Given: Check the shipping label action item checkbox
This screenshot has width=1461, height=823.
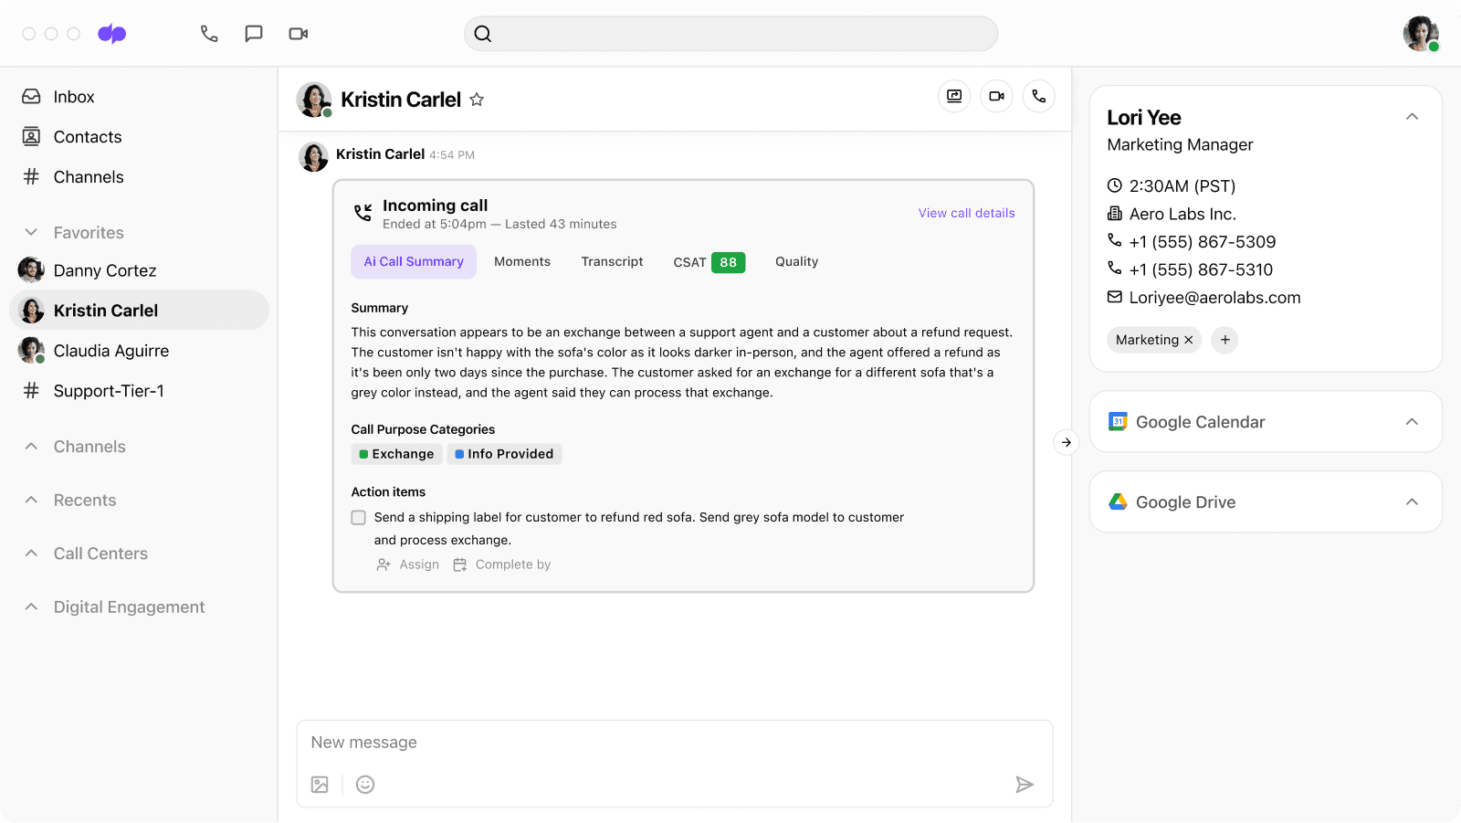Looking at the screenshot, I should pos(359,518).
